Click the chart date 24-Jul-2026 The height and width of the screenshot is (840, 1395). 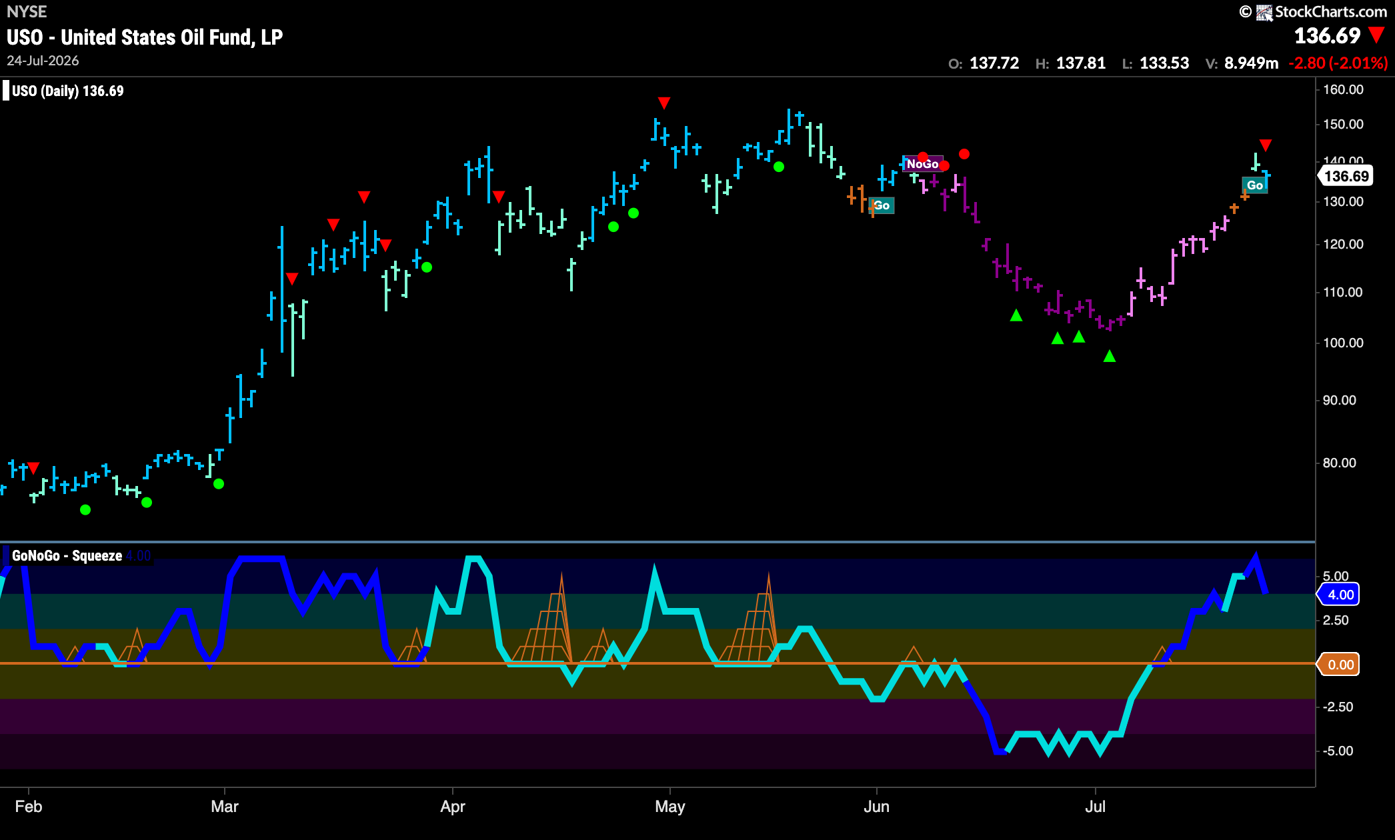tap(43, 61)
